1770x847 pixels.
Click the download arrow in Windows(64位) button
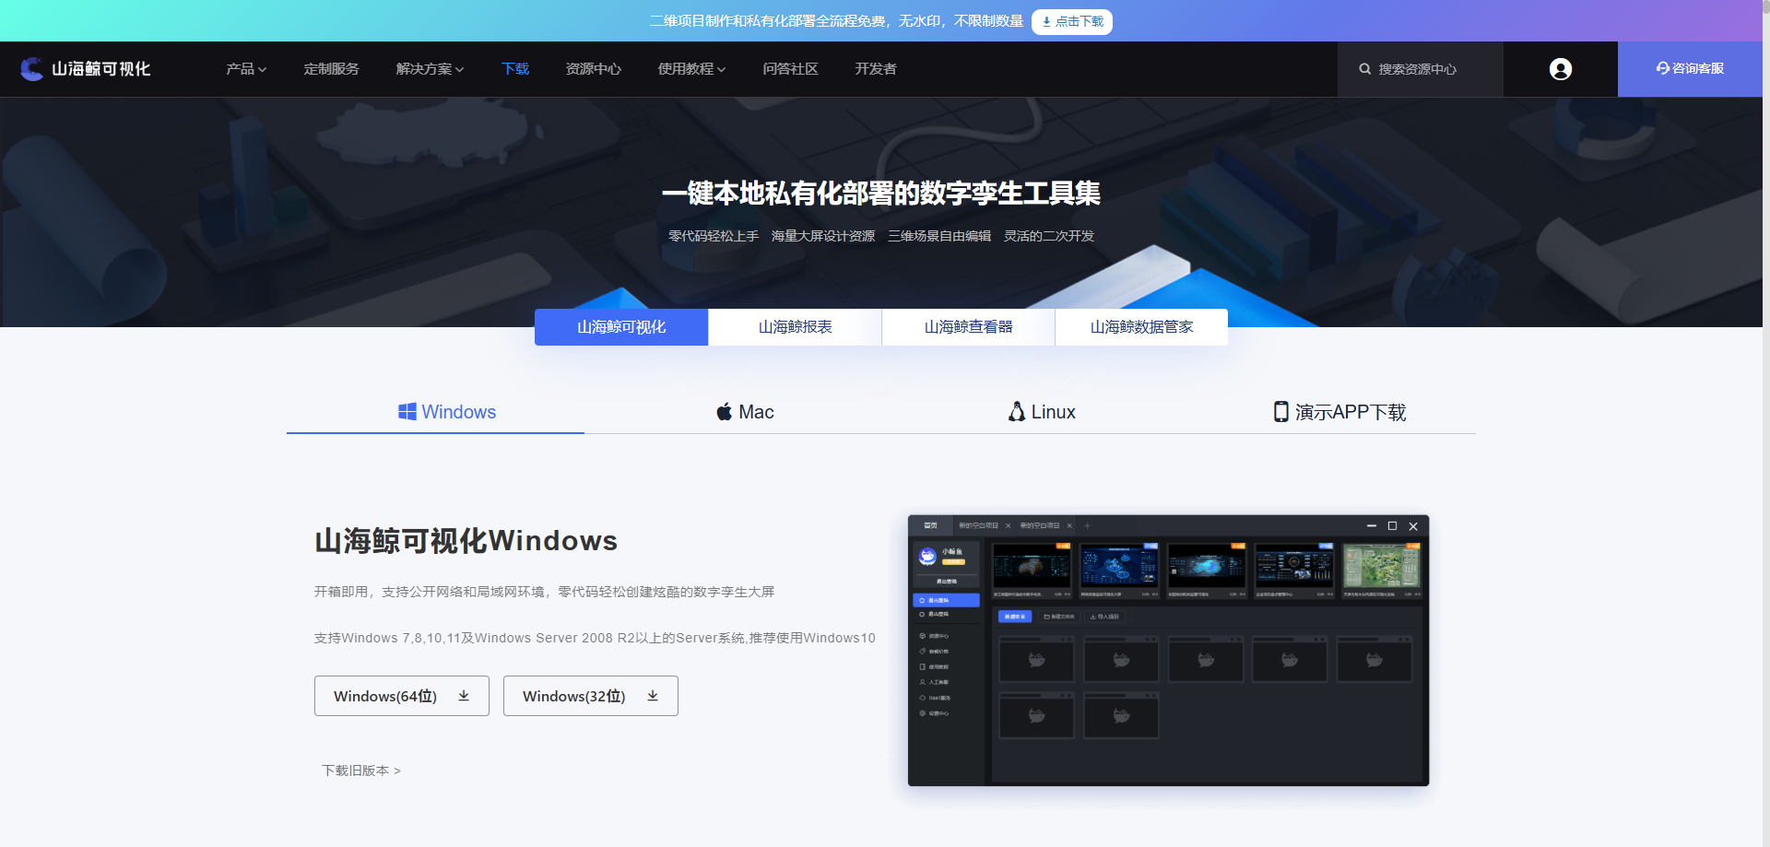(x=464, y=696)
